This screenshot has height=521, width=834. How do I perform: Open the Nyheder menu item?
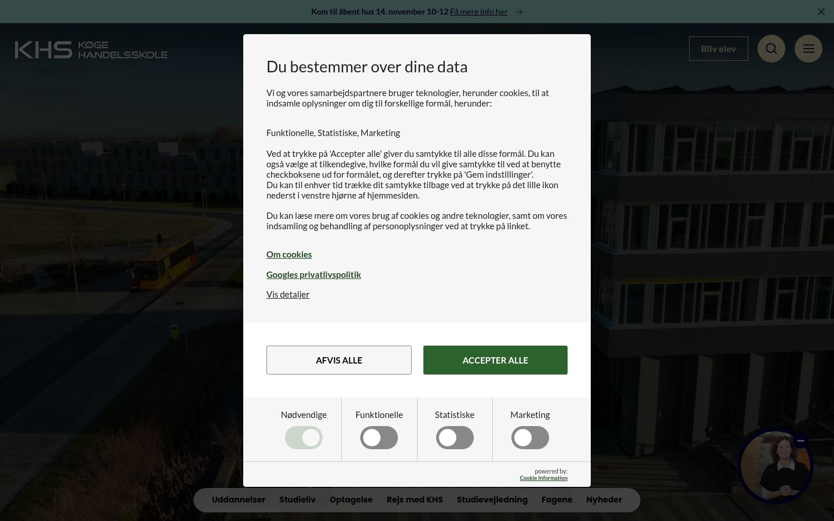tap(604, 500)
